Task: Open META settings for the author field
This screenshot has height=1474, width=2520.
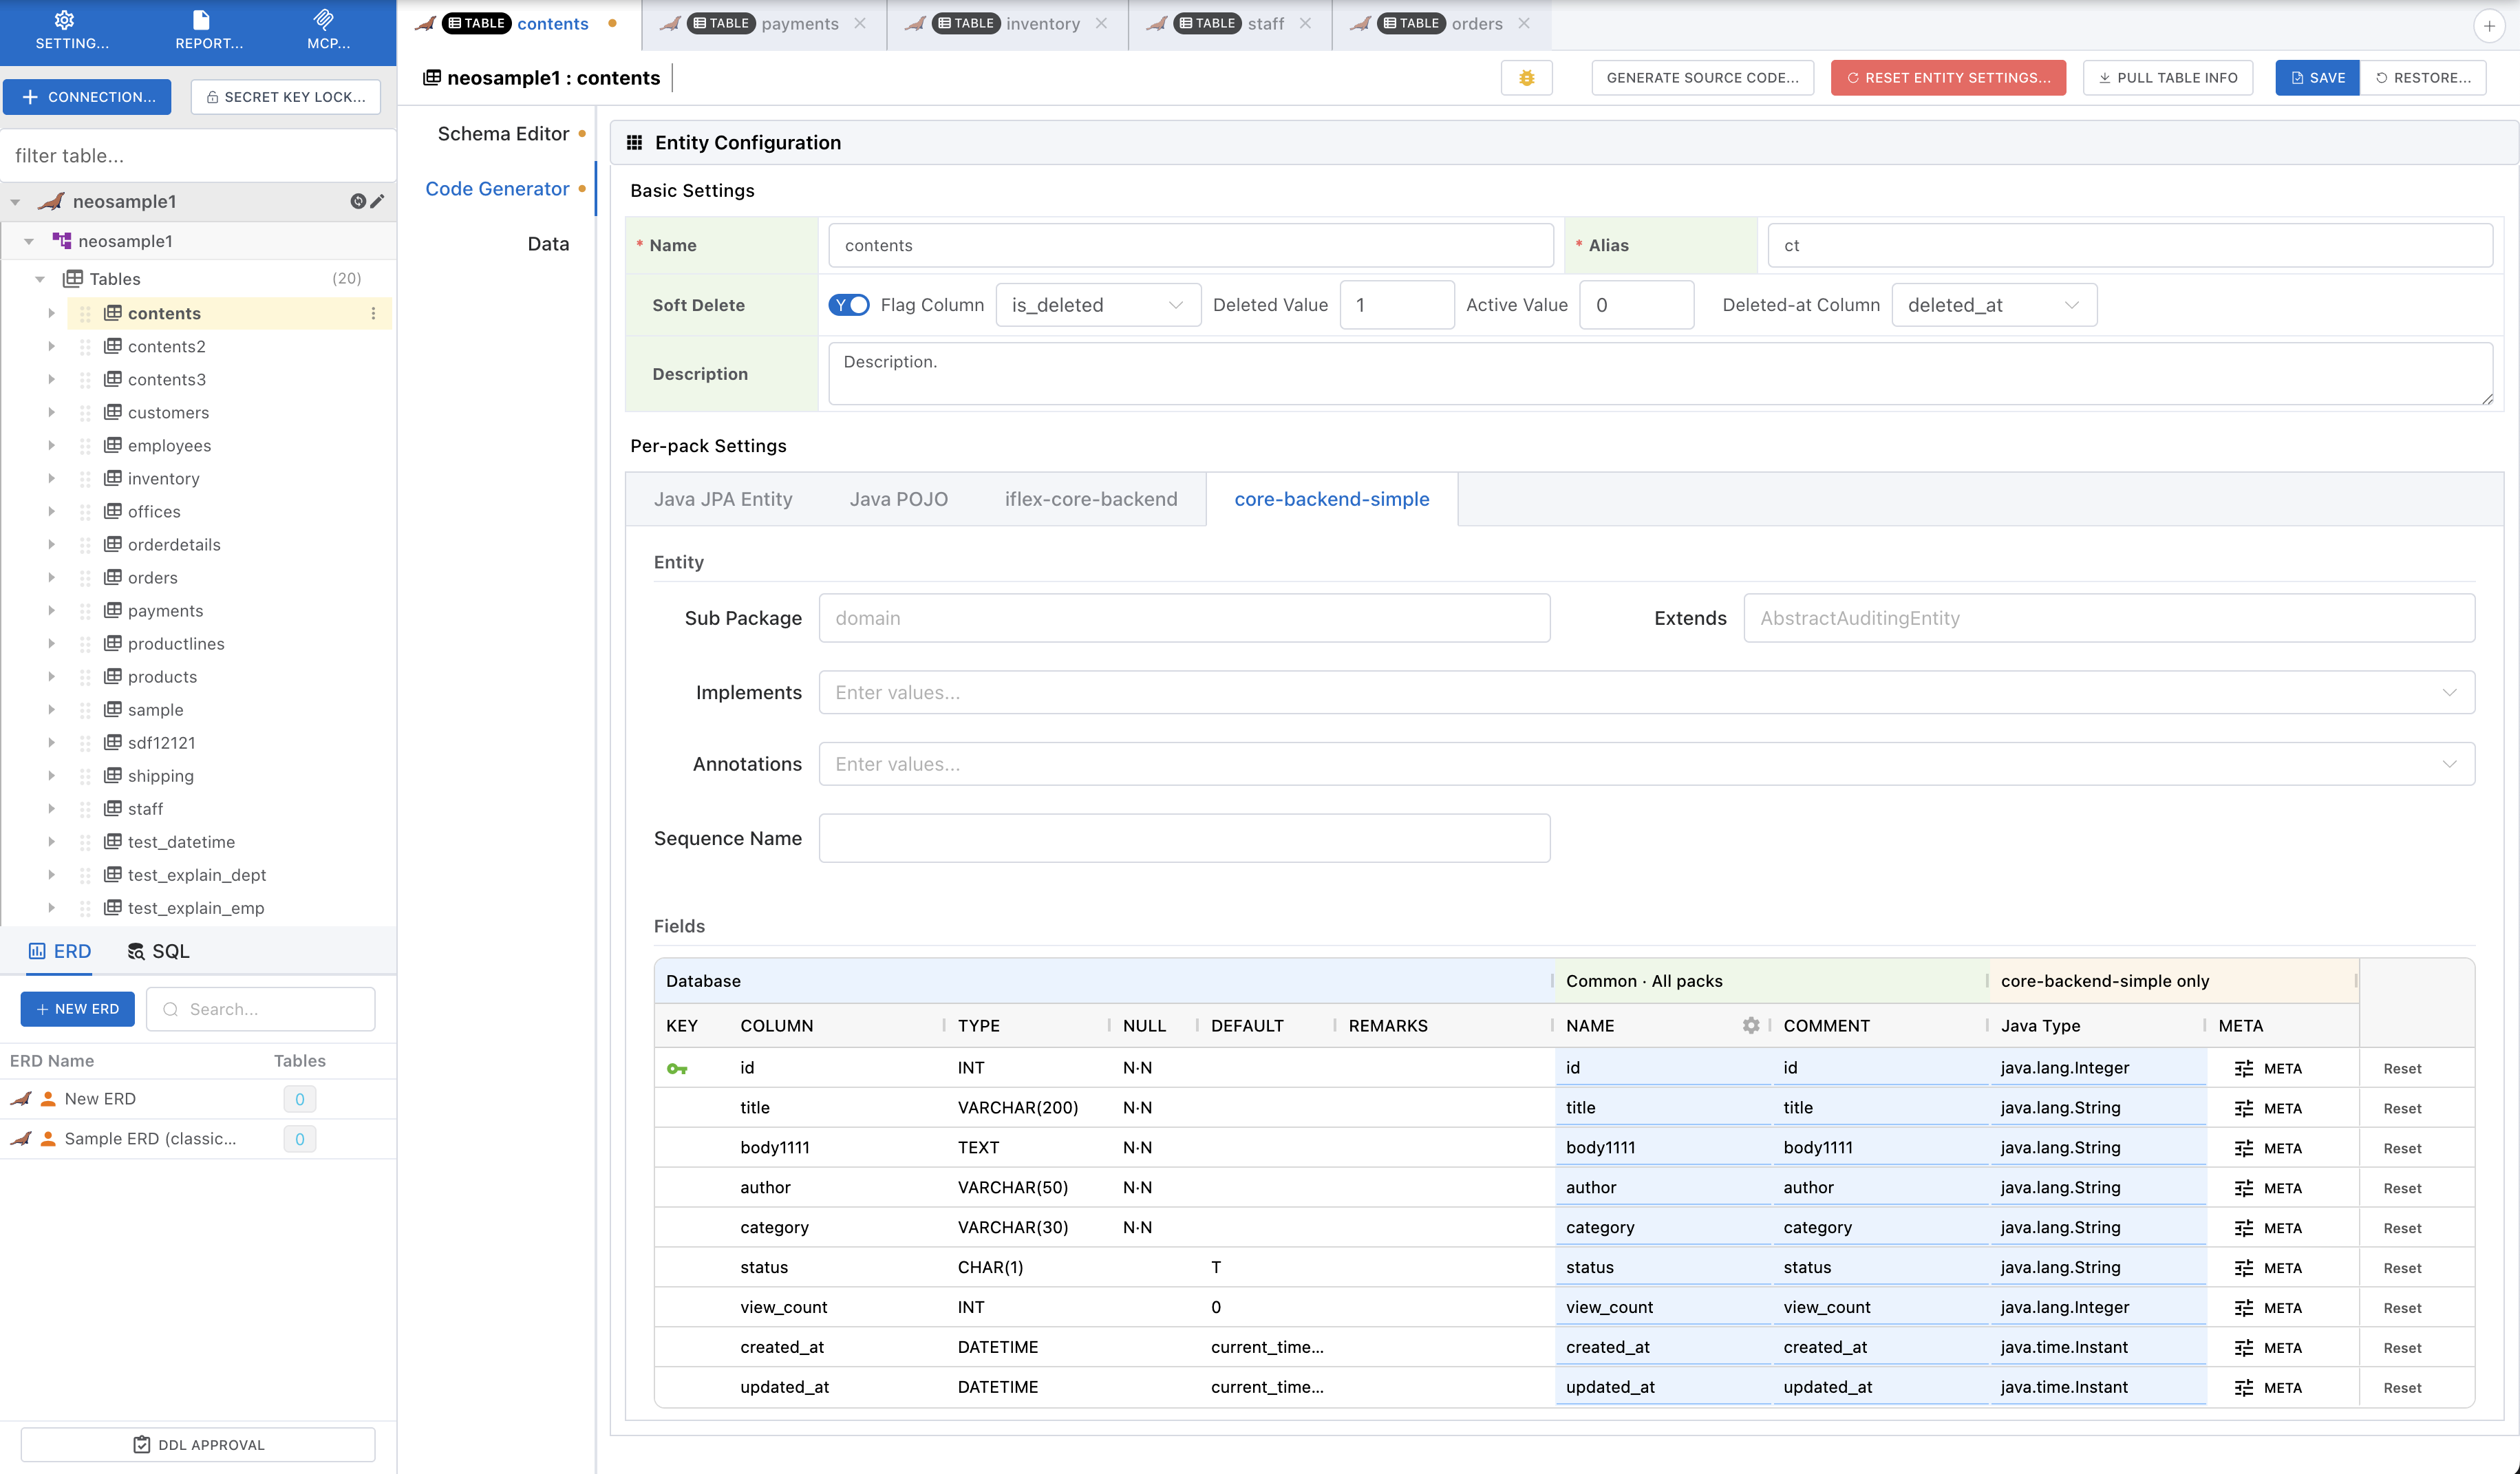Action: (2268, 1188)
